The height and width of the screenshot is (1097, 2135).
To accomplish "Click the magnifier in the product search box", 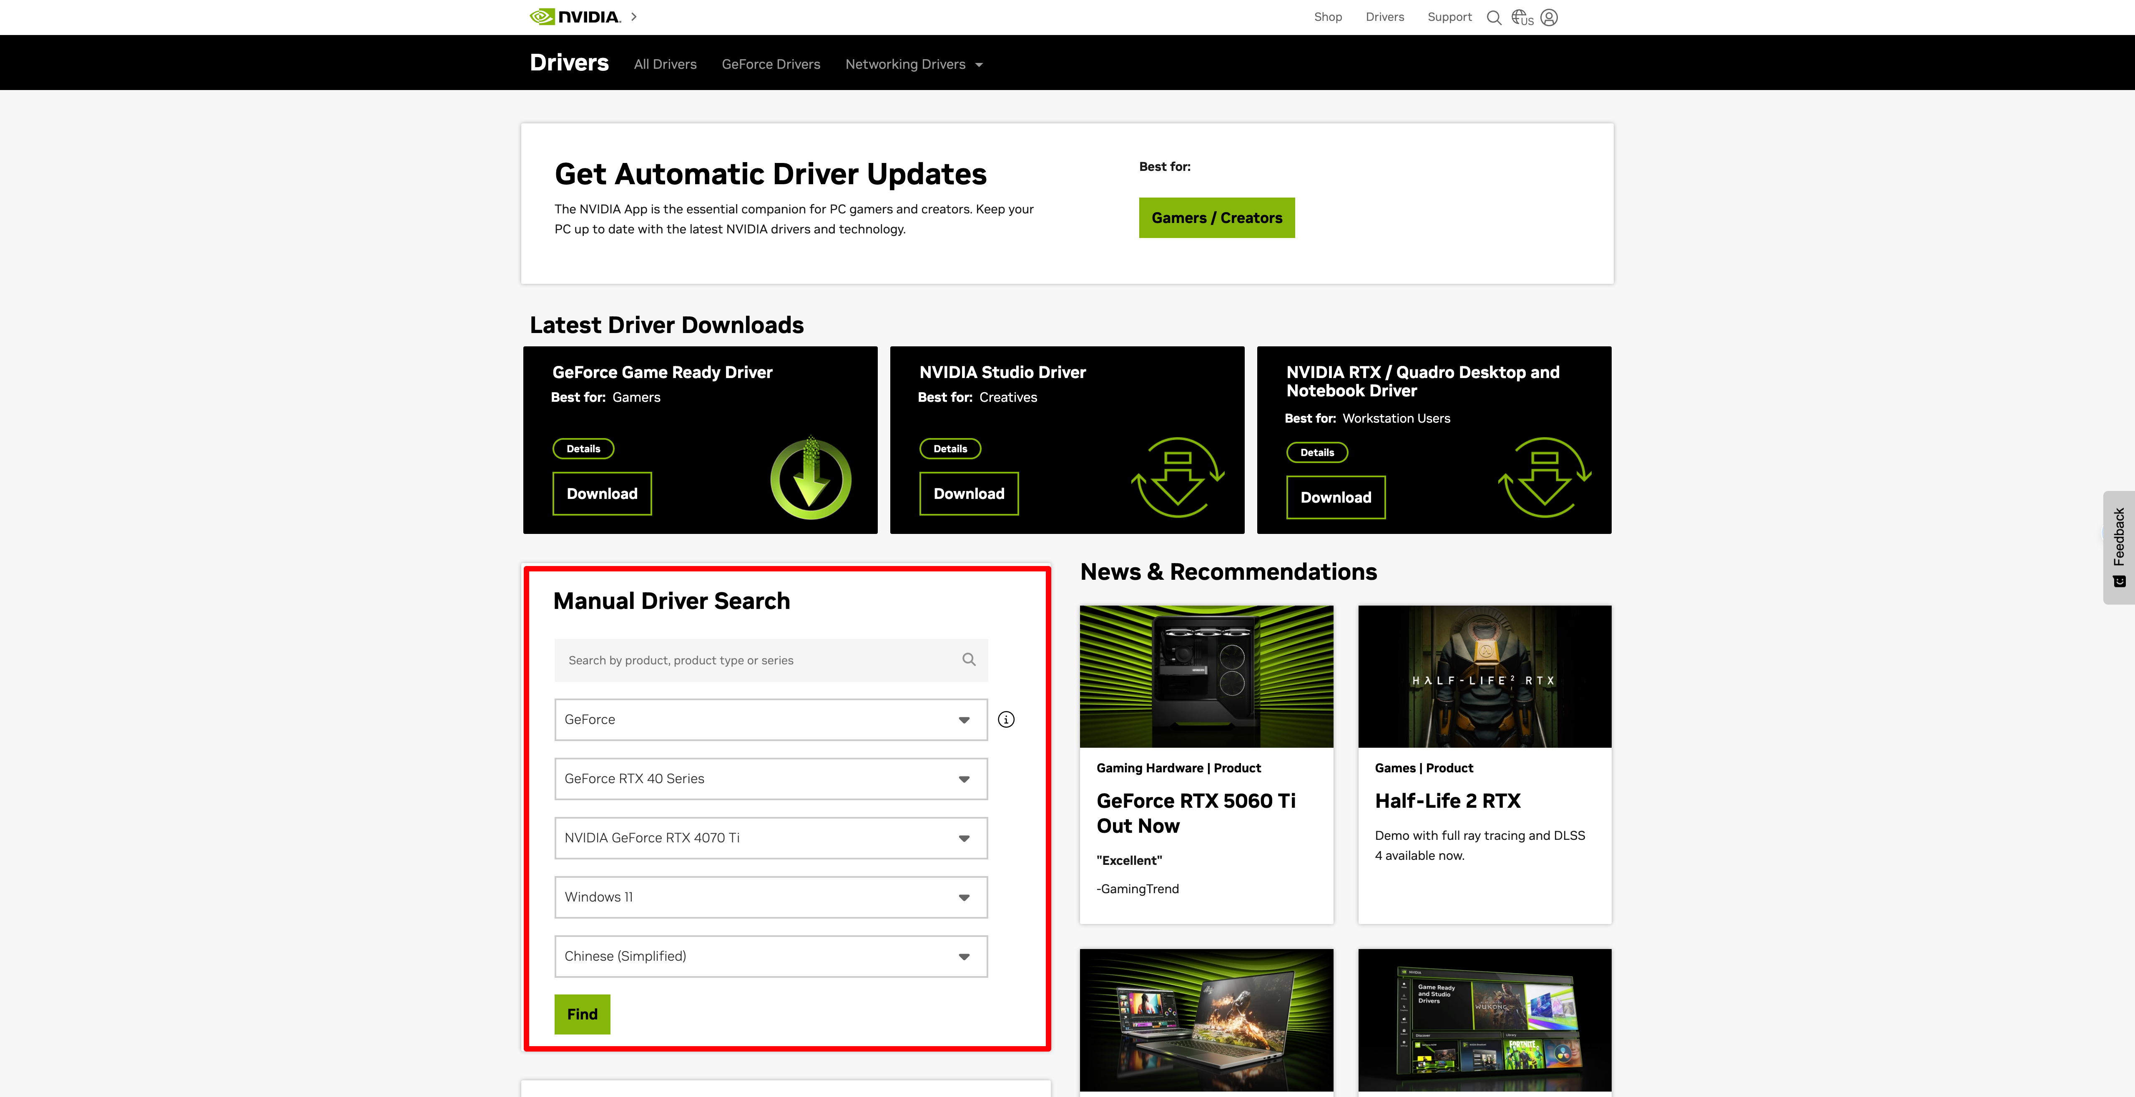I will coord(969,659).
